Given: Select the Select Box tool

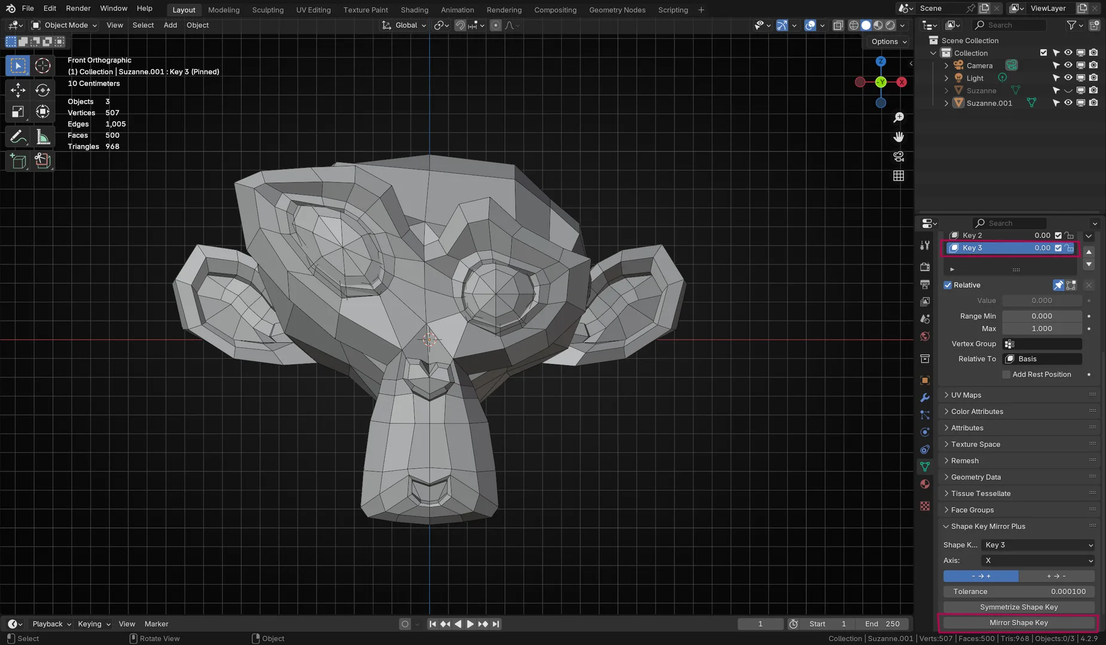Looking at the screenshot, I should 18,65.
